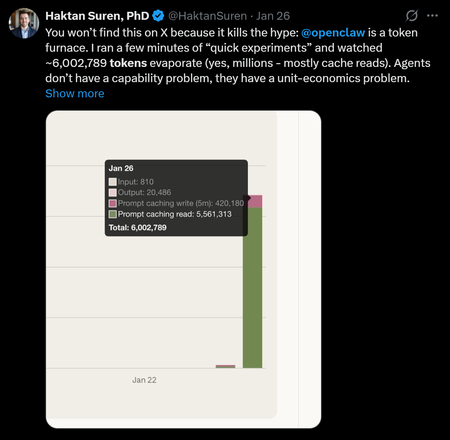Open the three-dot more options menu

pyautogui.click(x=433, y=16)
